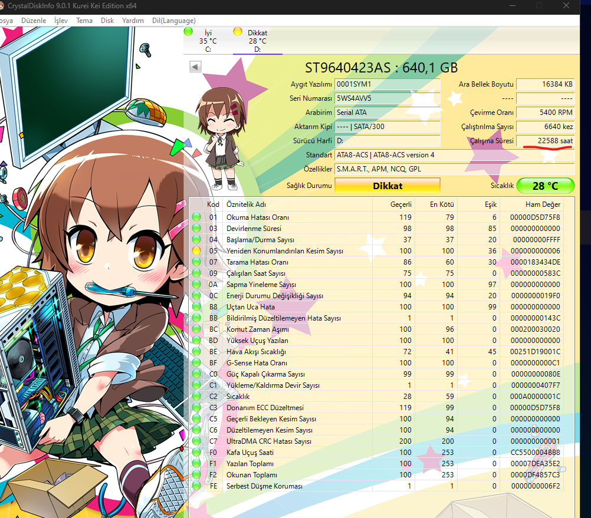Click the green status icon of row 09
591x518 pixels.
196,273
